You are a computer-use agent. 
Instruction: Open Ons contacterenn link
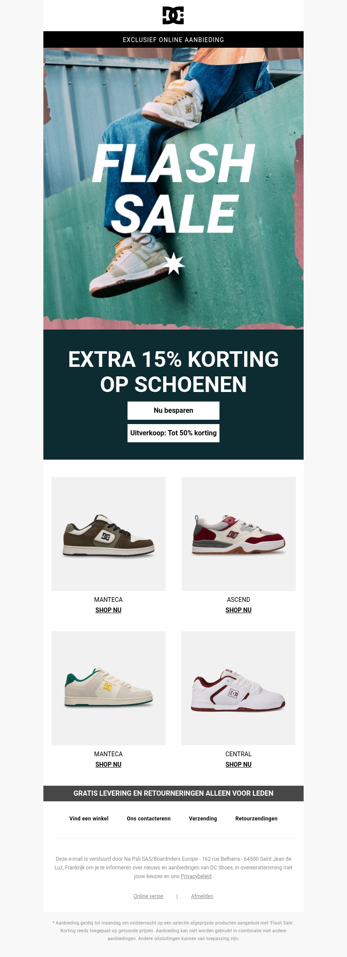coord(149,819)
